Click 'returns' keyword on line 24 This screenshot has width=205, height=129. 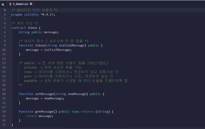87,112
